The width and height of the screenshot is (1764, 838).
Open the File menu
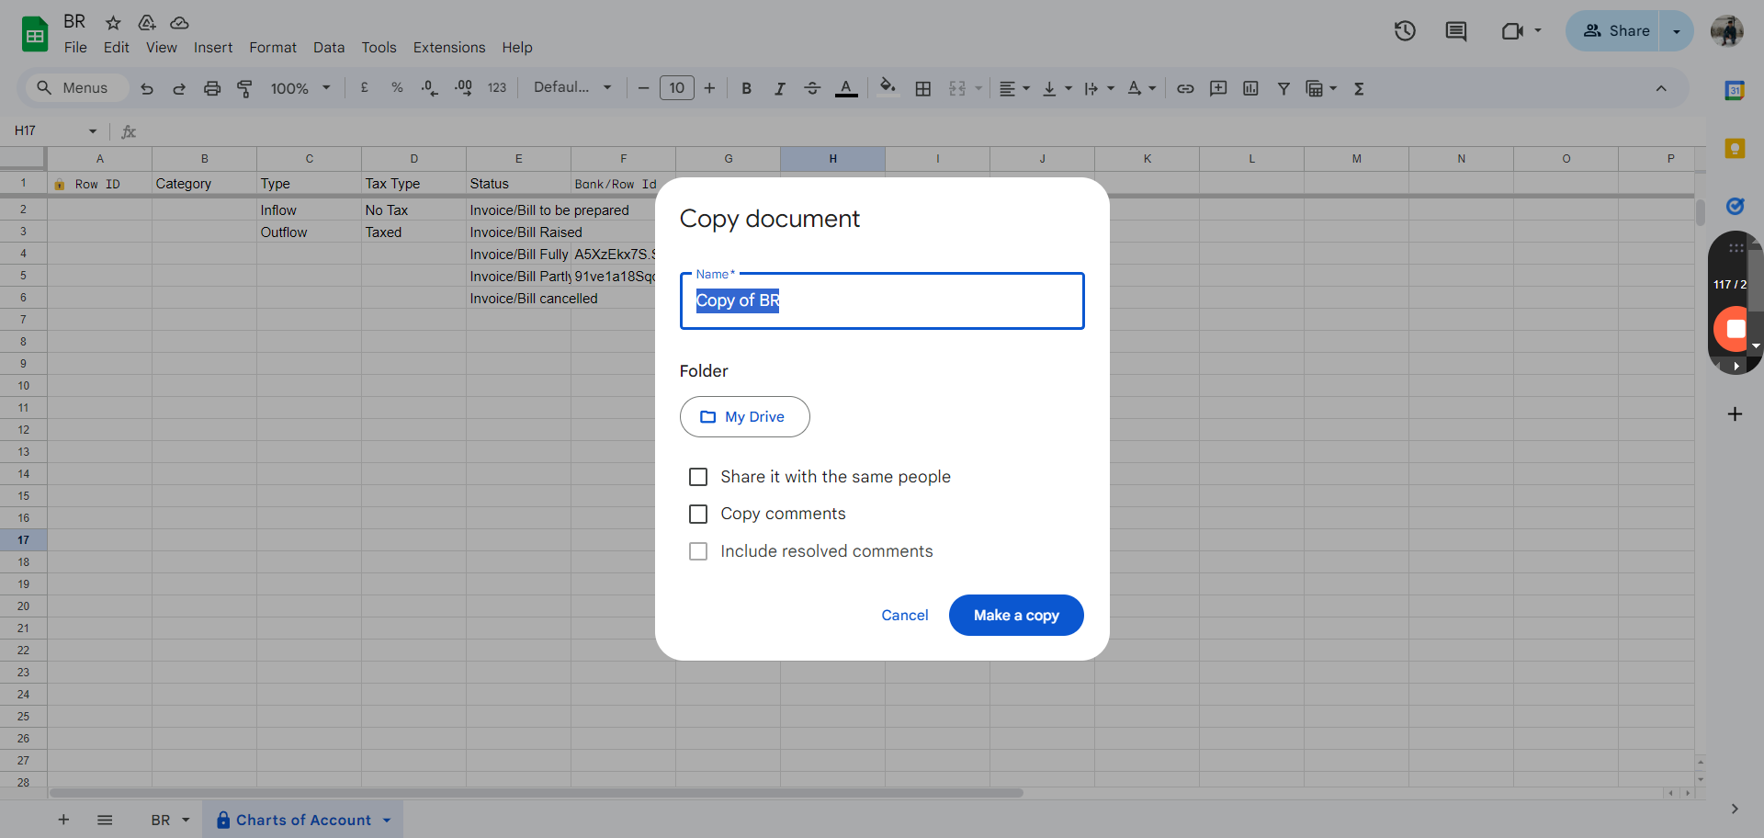[75, 48]
